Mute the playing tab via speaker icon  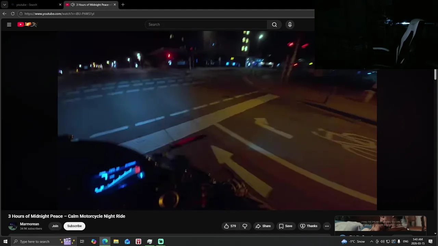tap(73, 4)
